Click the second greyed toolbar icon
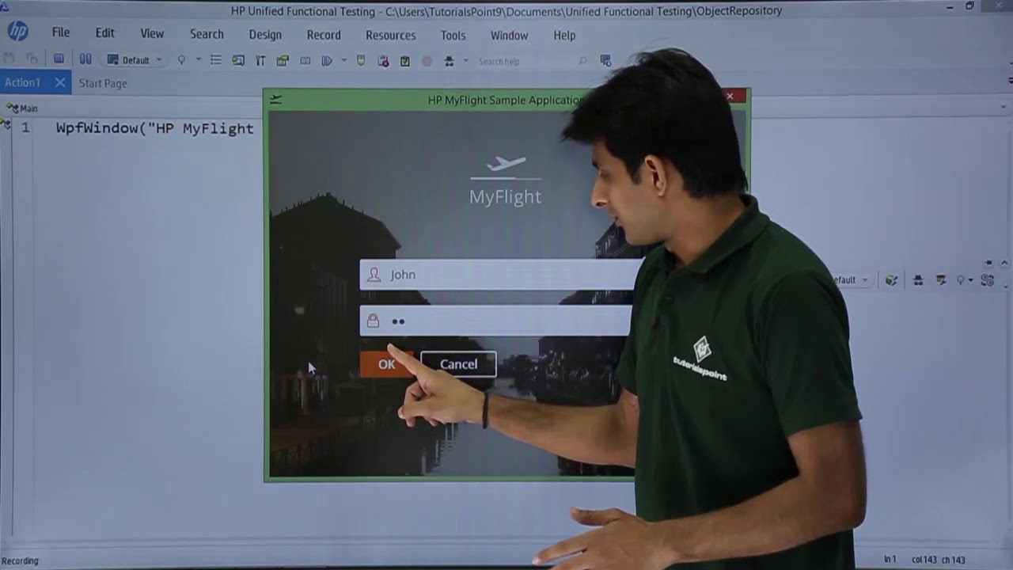The width and height of the screenshot is (1013, 570). [32, 59]
